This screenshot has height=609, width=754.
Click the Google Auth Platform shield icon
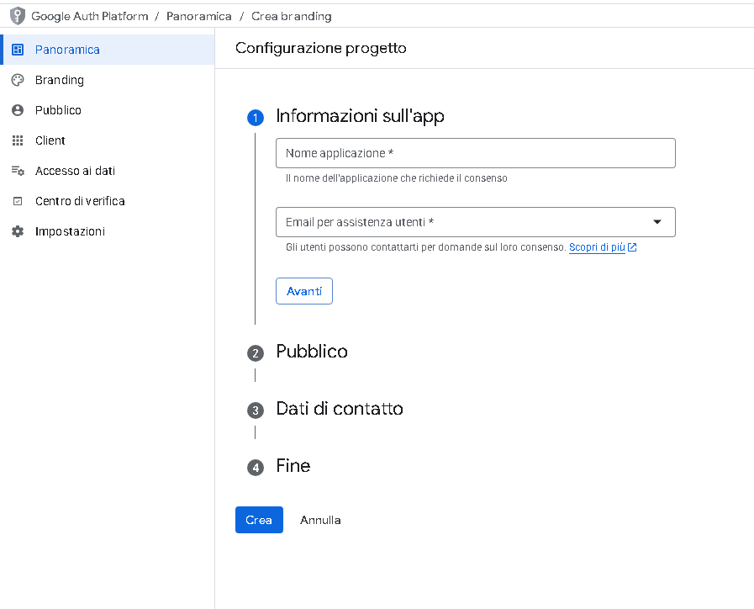tap(17, 16)
